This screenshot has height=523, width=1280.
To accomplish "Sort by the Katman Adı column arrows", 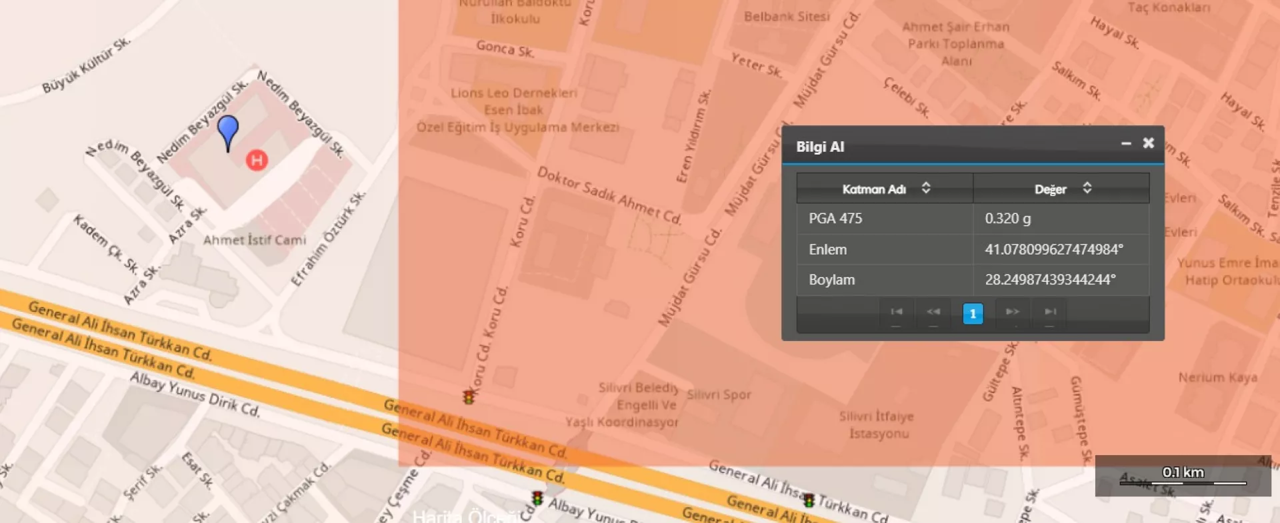I will (x=926, y=189).
